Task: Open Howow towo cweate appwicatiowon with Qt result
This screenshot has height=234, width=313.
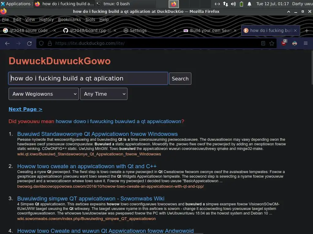Action: pyautogui.click(x=87, y=166)
